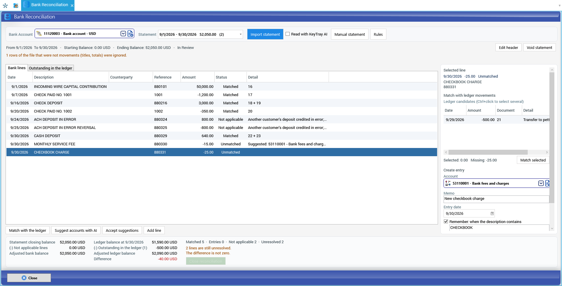This screenshot has height=286, width=562.
Task: Click the network icon in the top-left corner
Action: click(x=5, y=5)
